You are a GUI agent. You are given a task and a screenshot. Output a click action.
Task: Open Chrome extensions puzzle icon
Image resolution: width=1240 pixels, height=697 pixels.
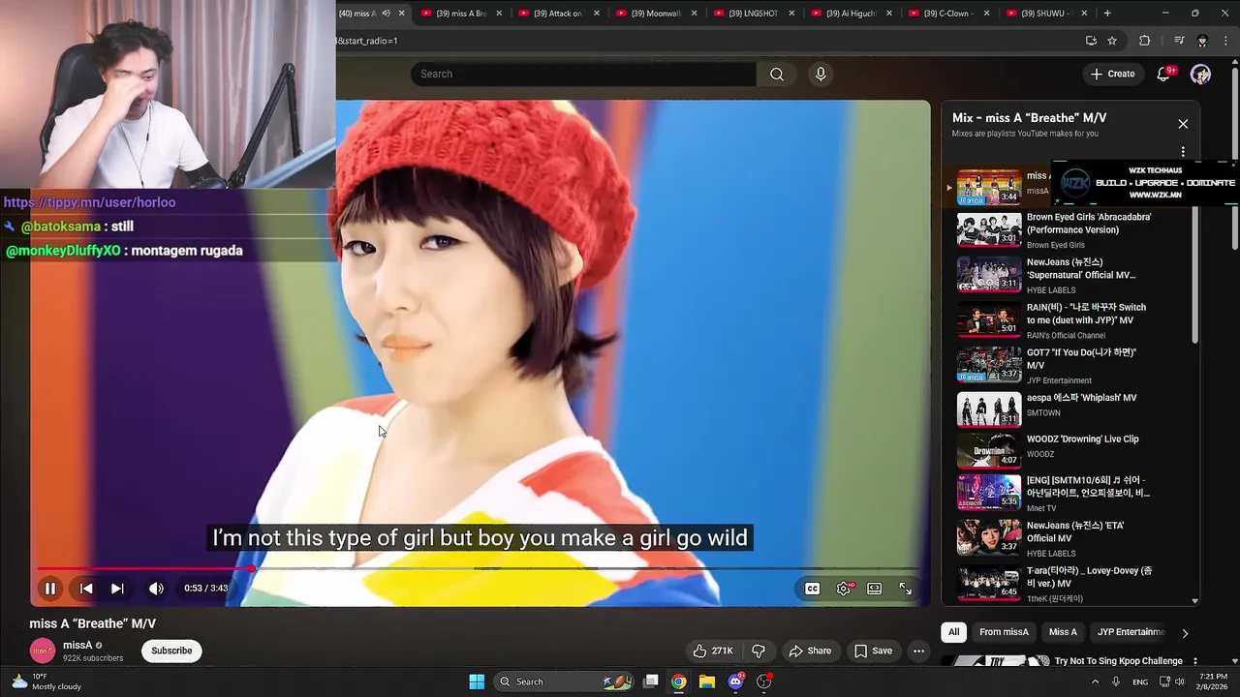(1144, 41)
